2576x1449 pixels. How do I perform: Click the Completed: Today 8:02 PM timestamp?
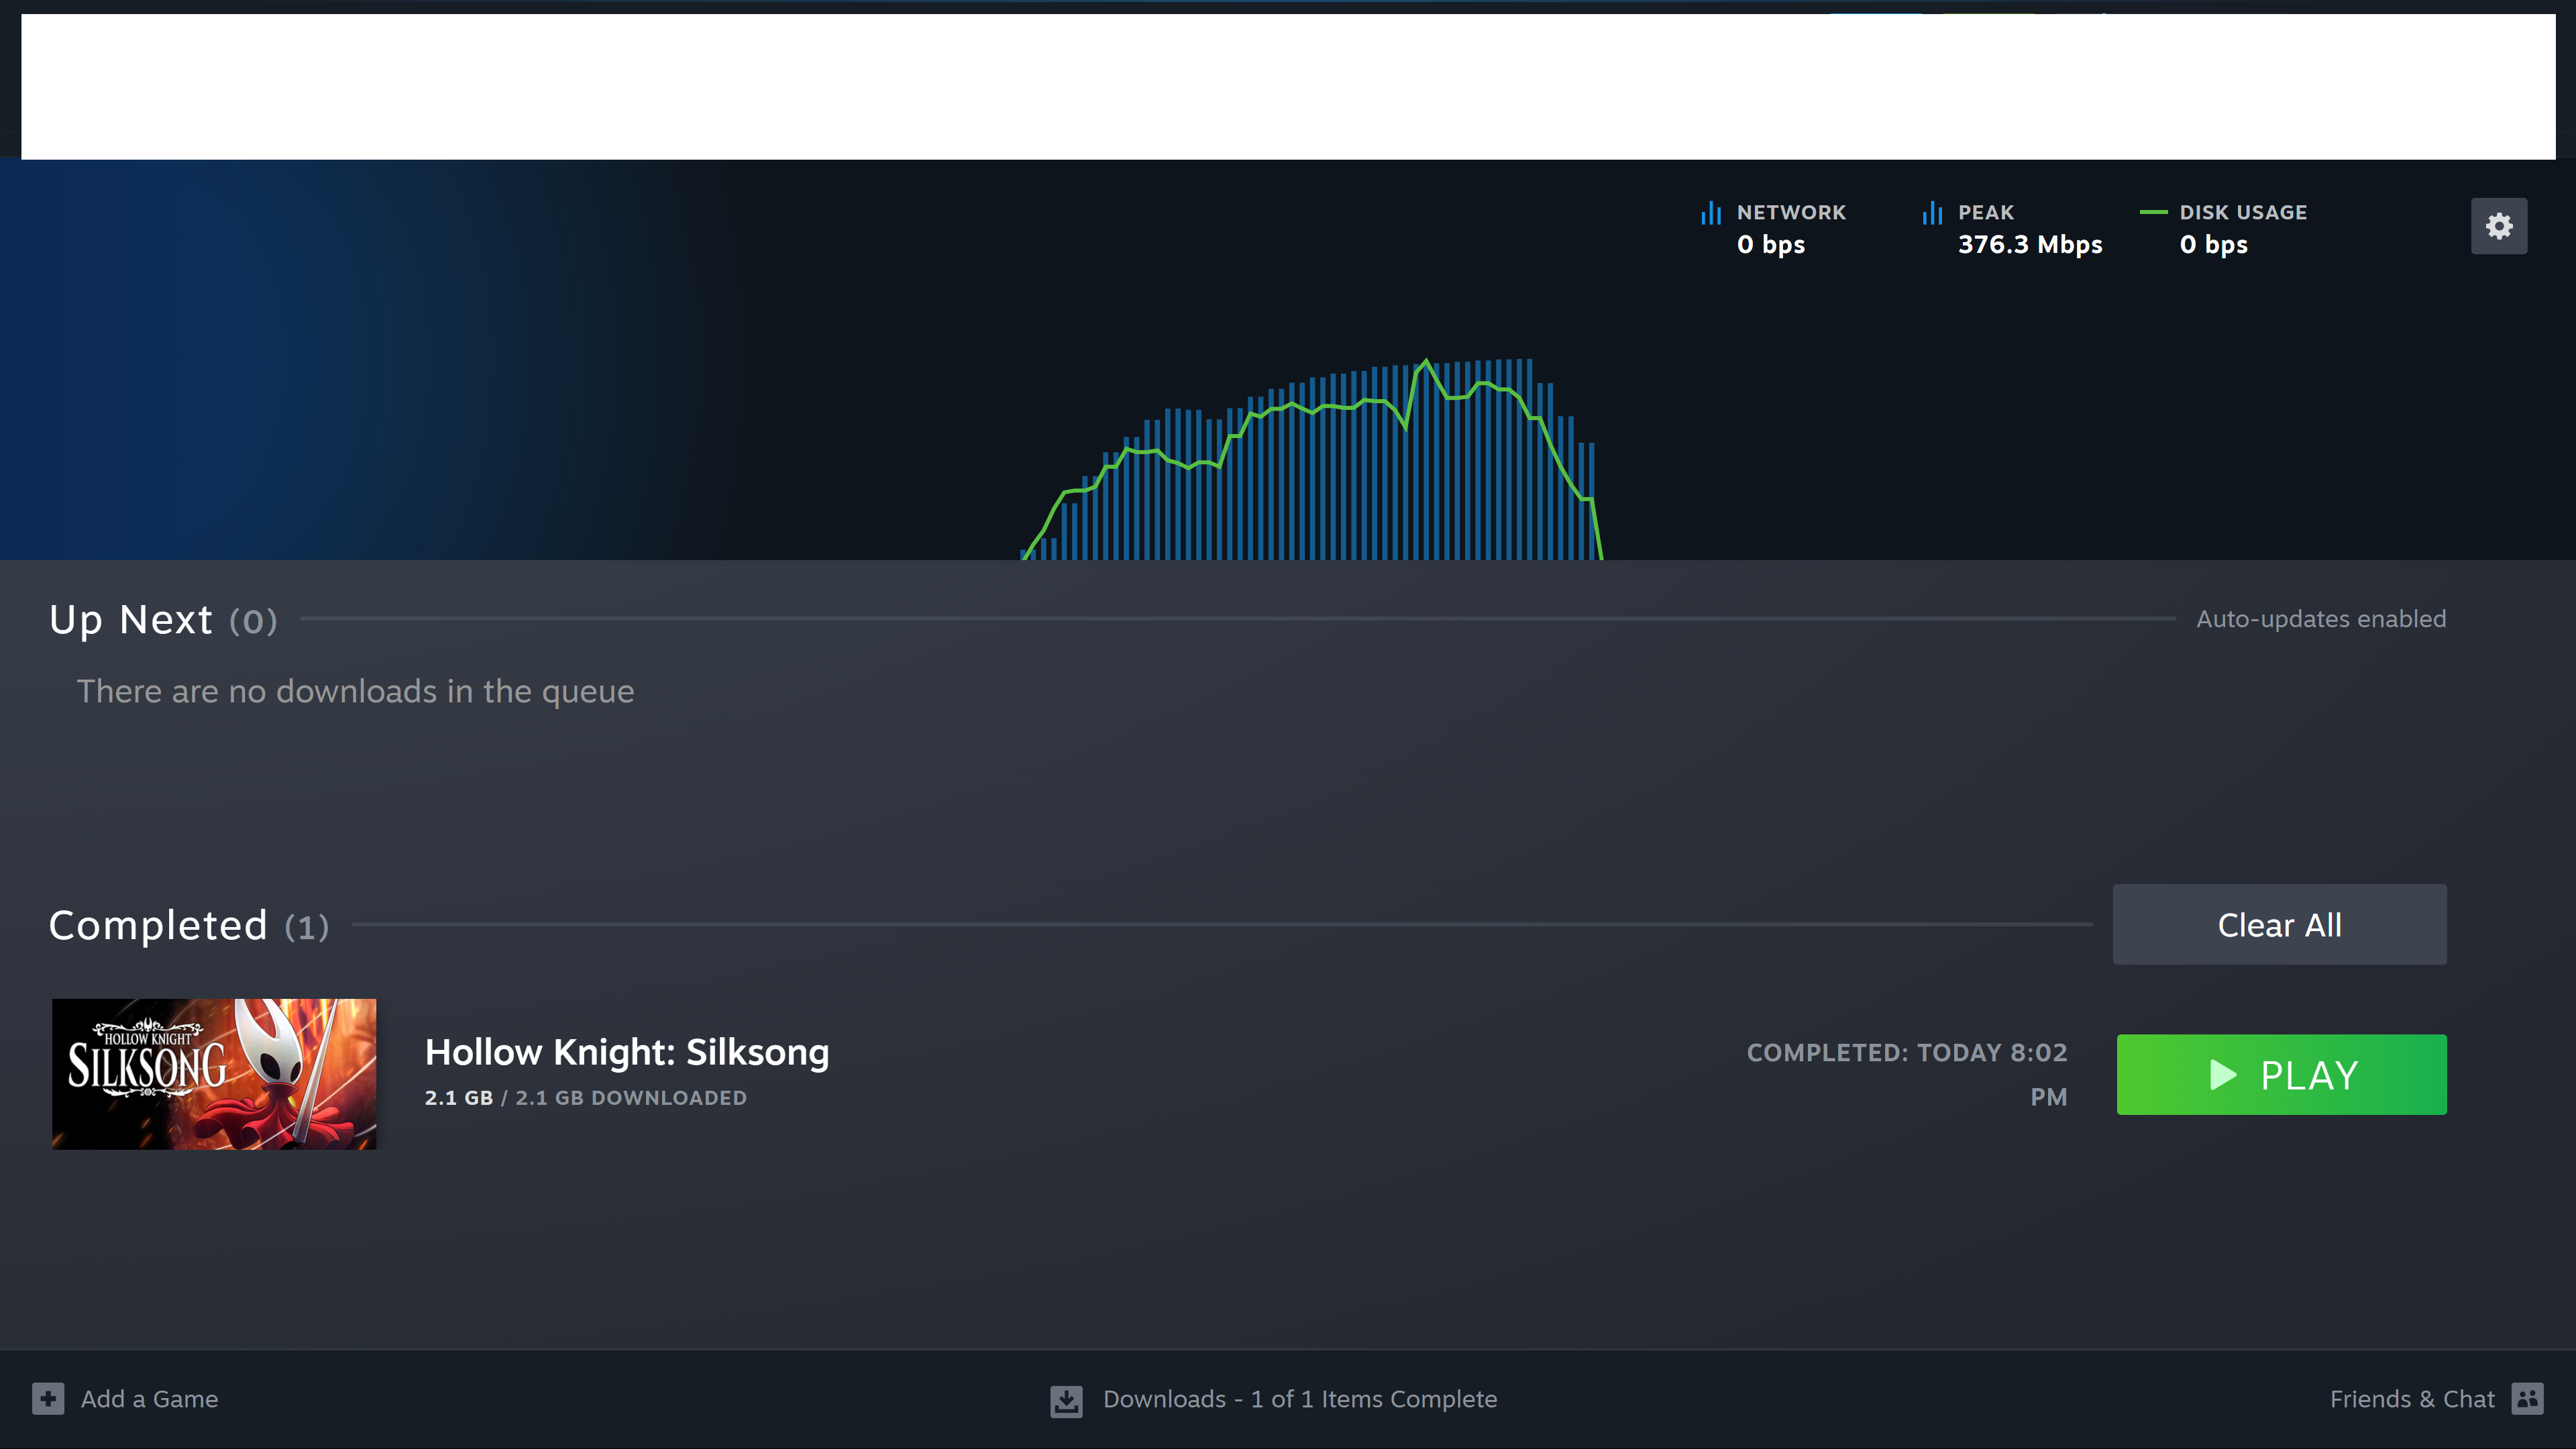[x=1906, y=1074]
